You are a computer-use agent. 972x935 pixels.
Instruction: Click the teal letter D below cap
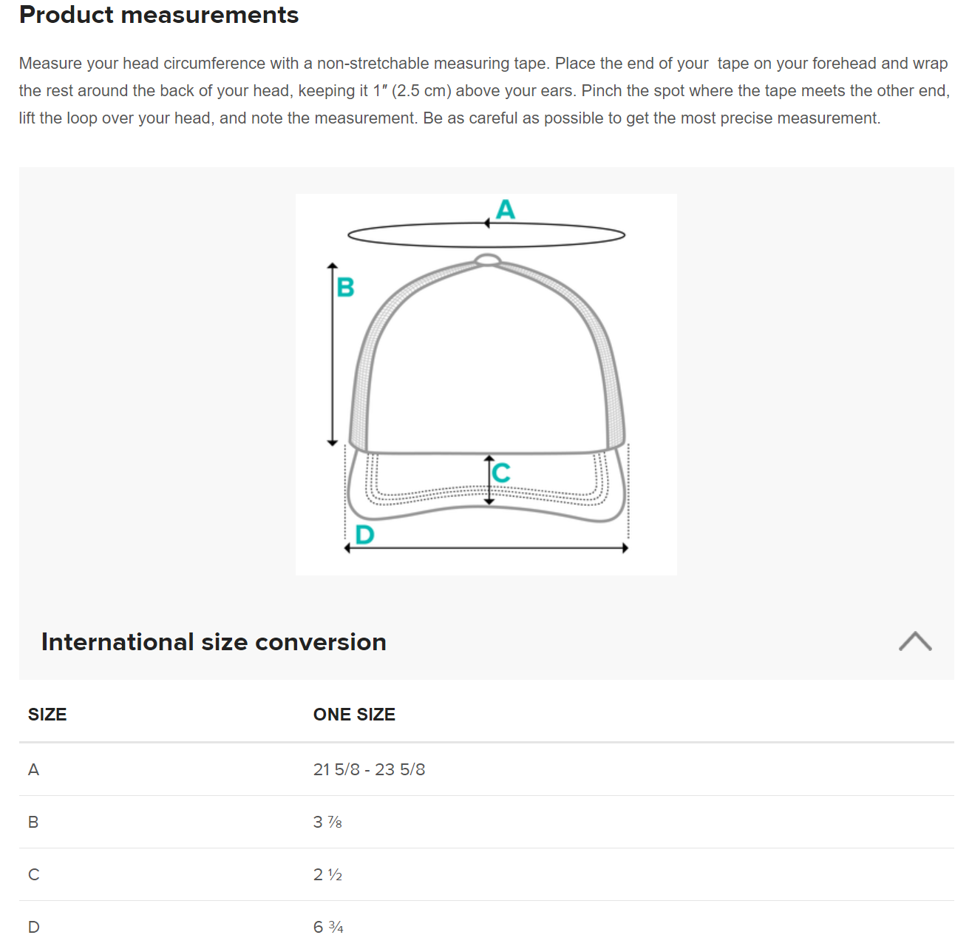[365, 534]
